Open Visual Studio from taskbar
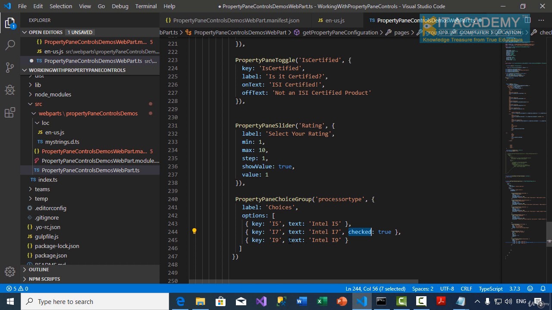This screenshot has height=310, width=552. tap(261, 301)
